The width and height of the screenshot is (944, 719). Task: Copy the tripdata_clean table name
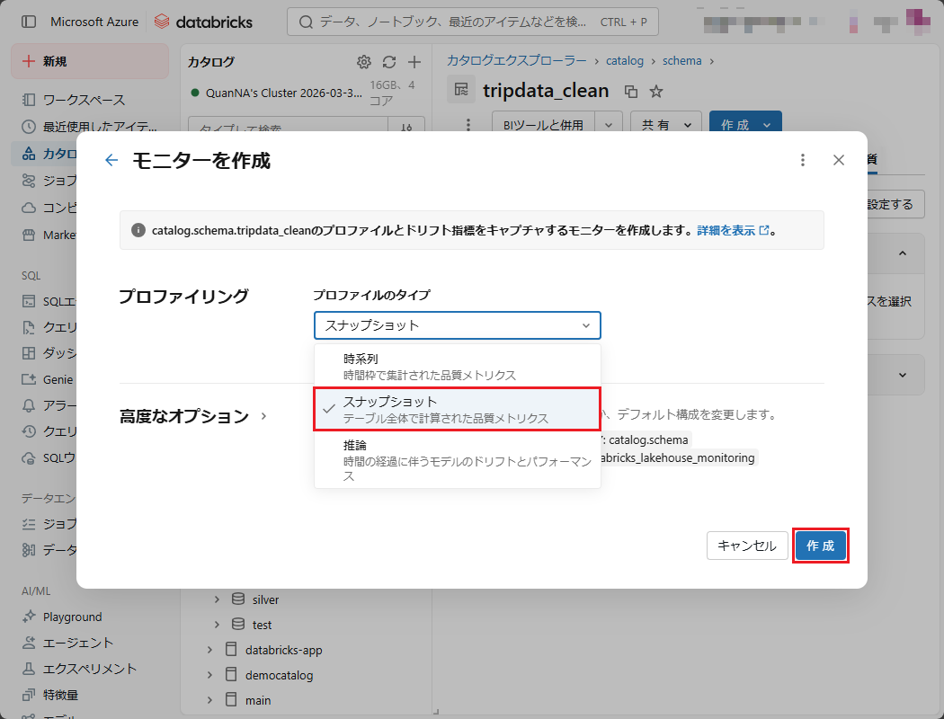631,91
